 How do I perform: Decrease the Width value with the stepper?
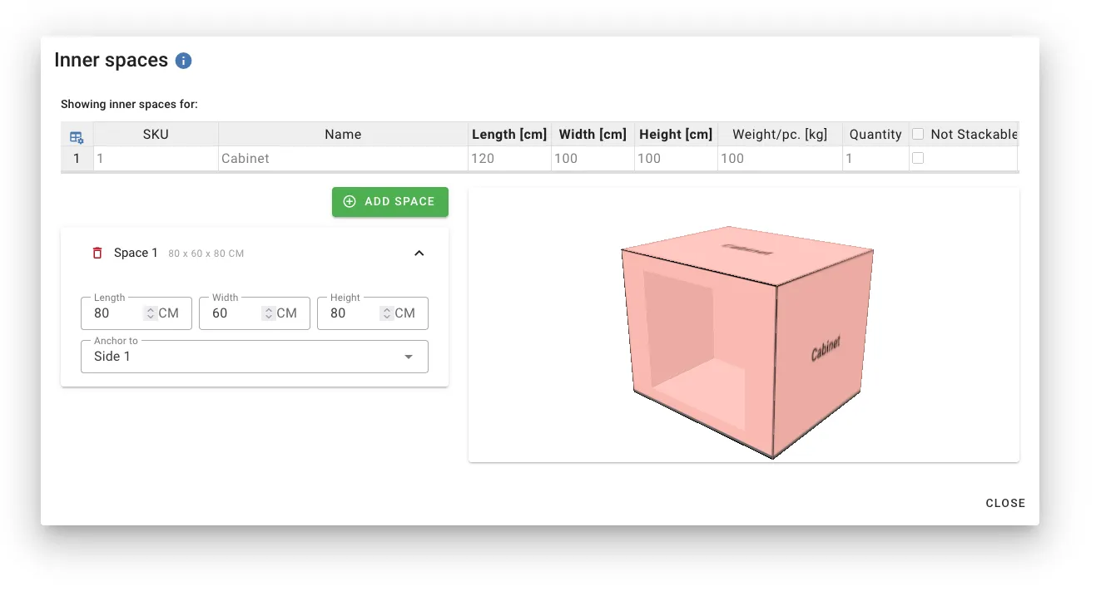pyautogui.click(x=267, y=317)
